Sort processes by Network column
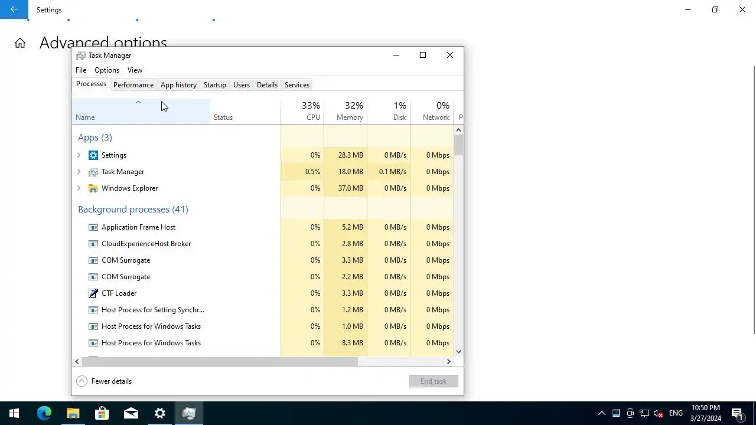Screen dimensions: 756x425 click(432, 111)
